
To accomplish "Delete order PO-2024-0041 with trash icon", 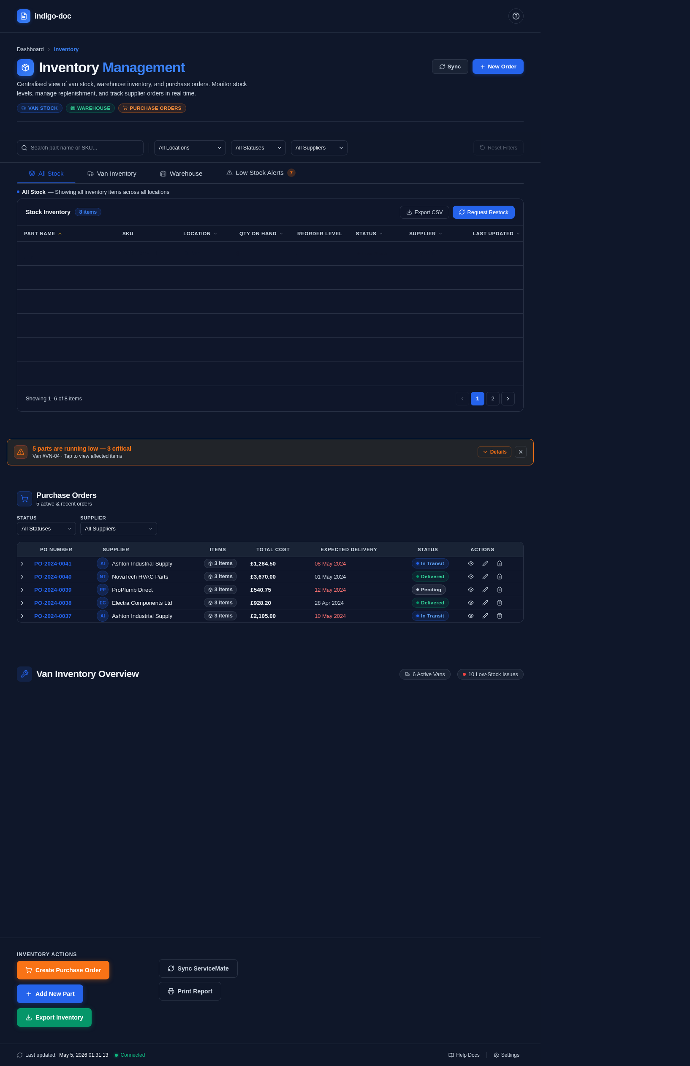I will tap(499, 563).
